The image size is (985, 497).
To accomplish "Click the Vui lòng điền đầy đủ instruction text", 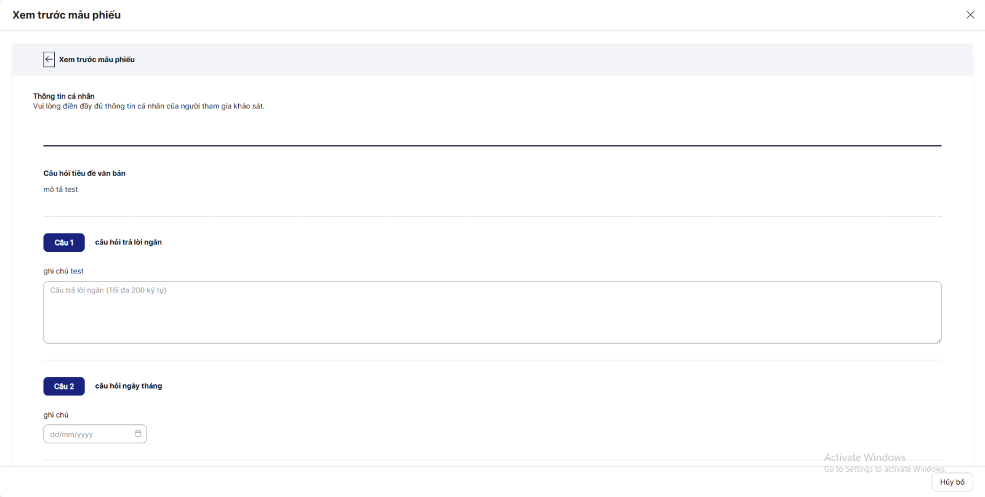I will click(149, 107).
